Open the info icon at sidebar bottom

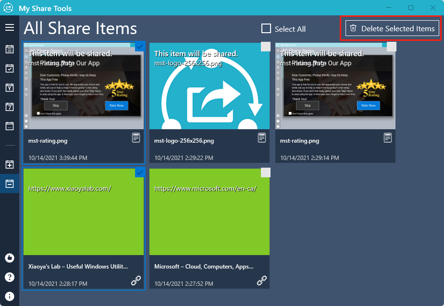coord(10,296)
